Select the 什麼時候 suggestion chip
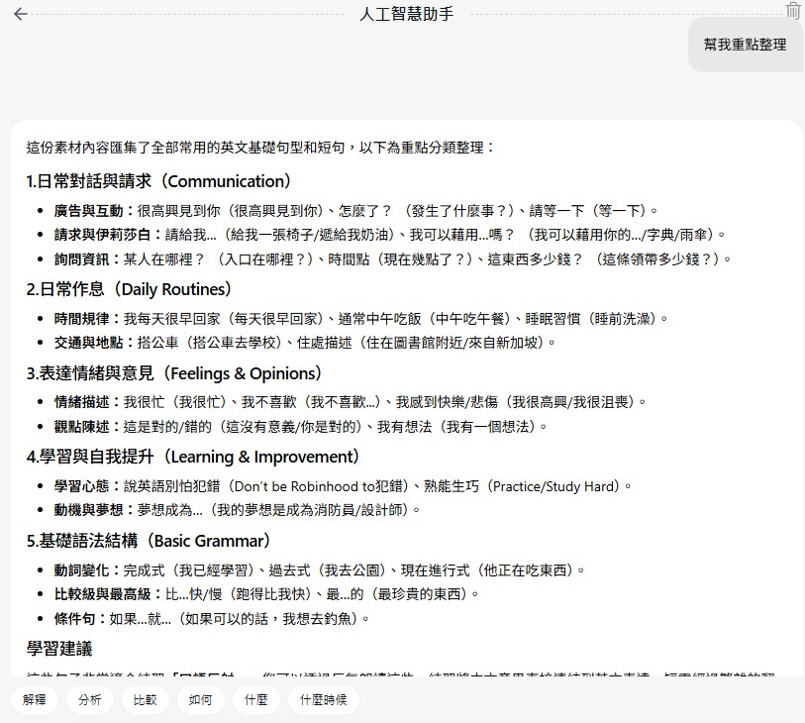The width and height of the screenshot is (805, 723). pyautogui.click(x=324, y=699)
